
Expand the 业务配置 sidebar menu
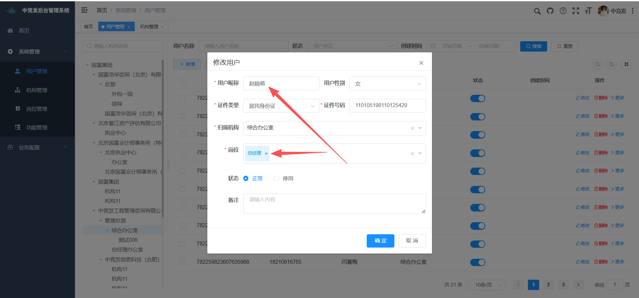[37, 147]
